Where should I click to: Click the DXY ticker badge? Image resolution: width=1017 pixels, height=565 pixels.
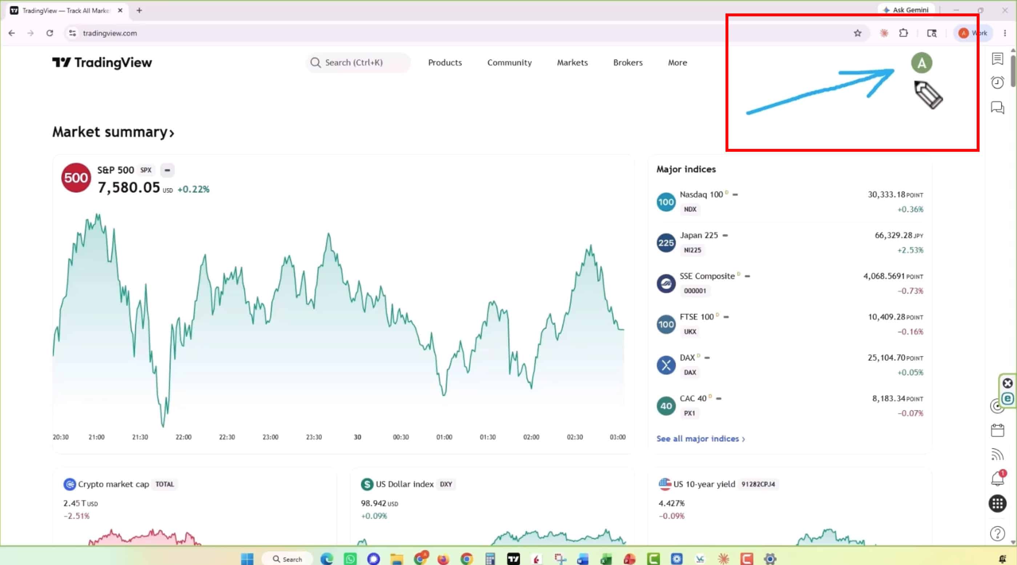(x=446, y=484)
